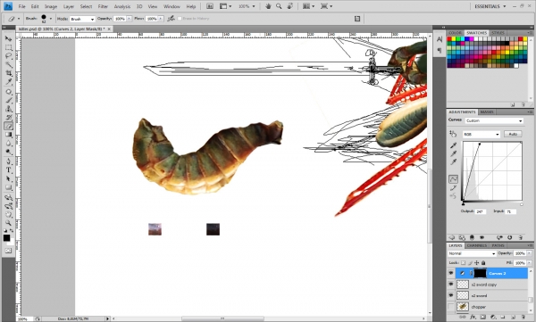This screenshot has height=322, width=536.
Task: Select the Eraser tool in toolbox
Action: click(8, 126)
